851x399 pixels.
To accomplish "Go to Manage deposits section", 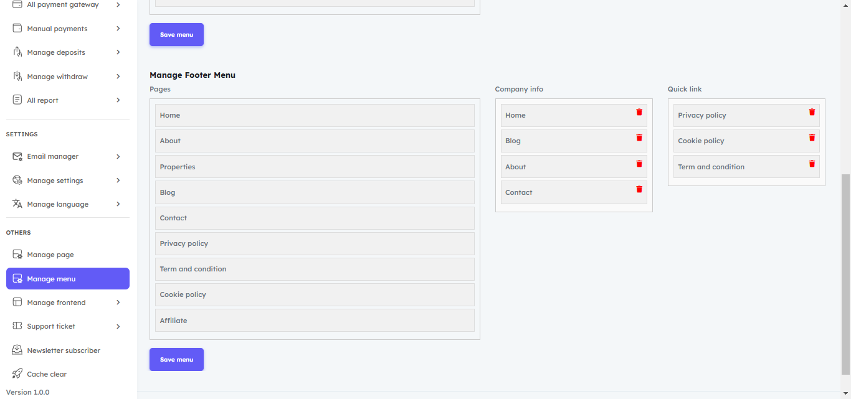I will coord(56,52).
